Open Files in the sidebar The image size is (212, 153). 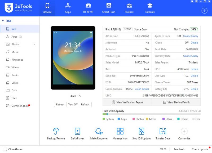coord(20,98)
